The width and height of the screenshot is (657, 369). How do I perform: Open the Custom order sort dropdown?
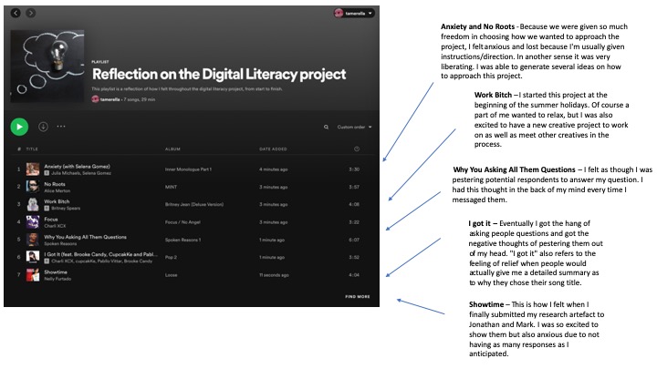(354, 128)
